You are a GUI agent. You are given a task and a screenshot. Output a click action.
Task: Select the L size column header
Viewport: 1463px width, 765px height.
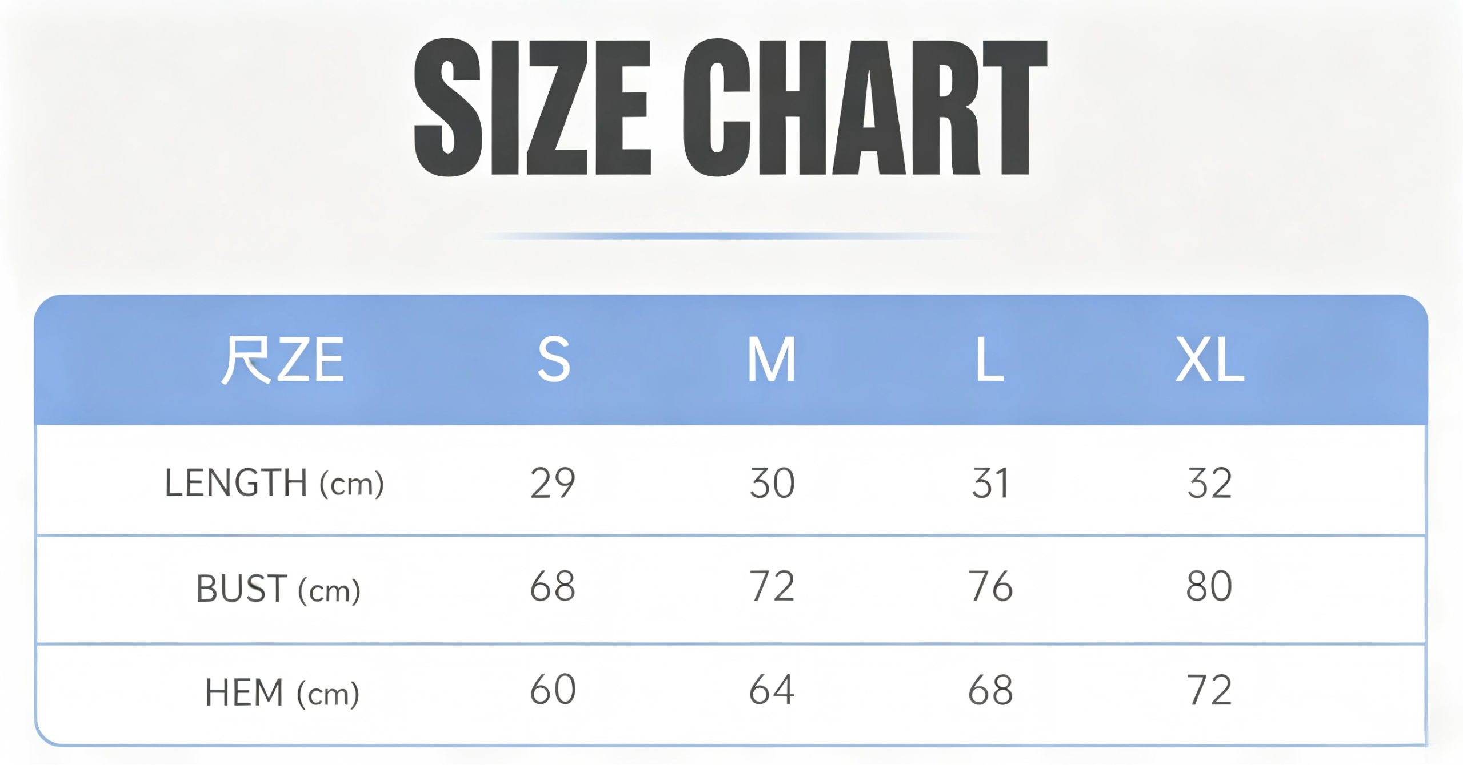pyautogui.click(x=990, y=360)
